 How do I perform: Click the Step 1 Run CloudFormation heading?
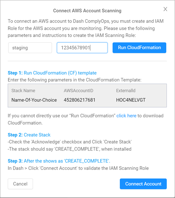tap(52, 73)
